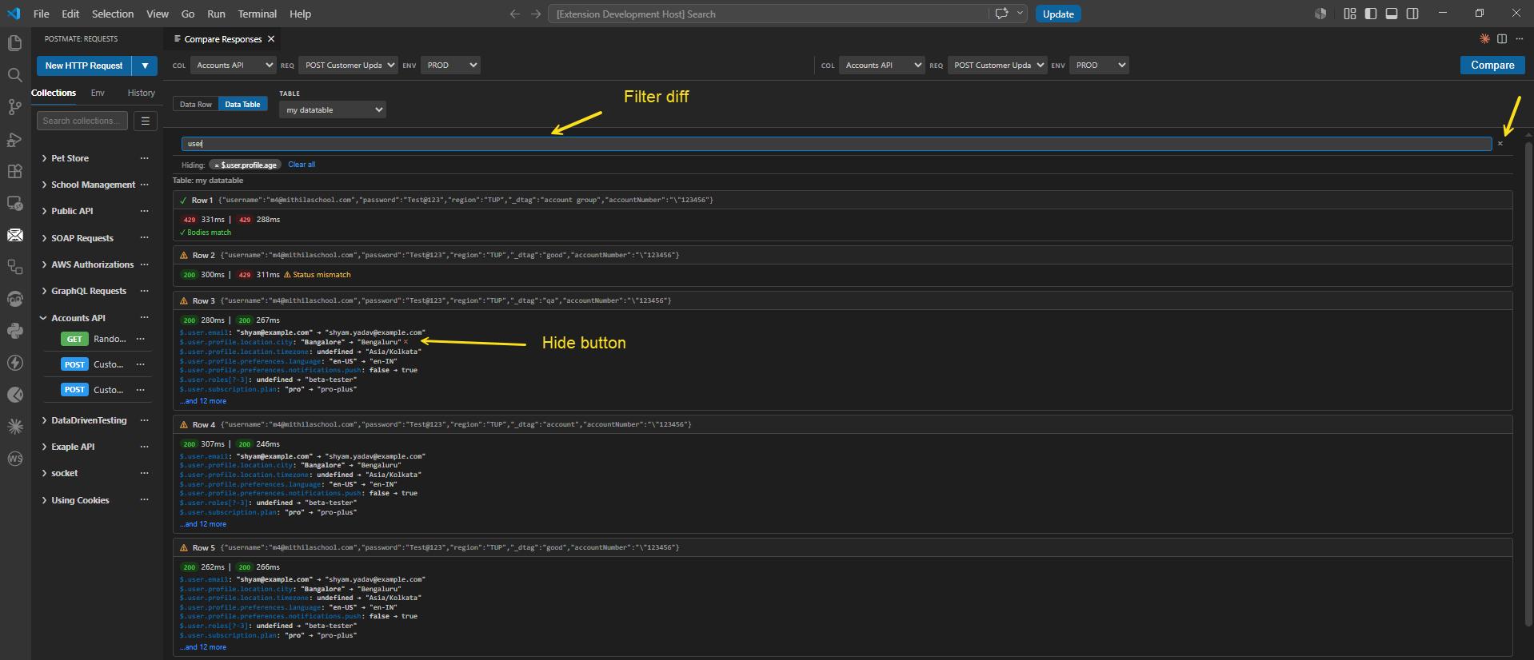Focus the filter diff input containing 'use'
This screenshot has width=1534, height=660.
[837, 144]
